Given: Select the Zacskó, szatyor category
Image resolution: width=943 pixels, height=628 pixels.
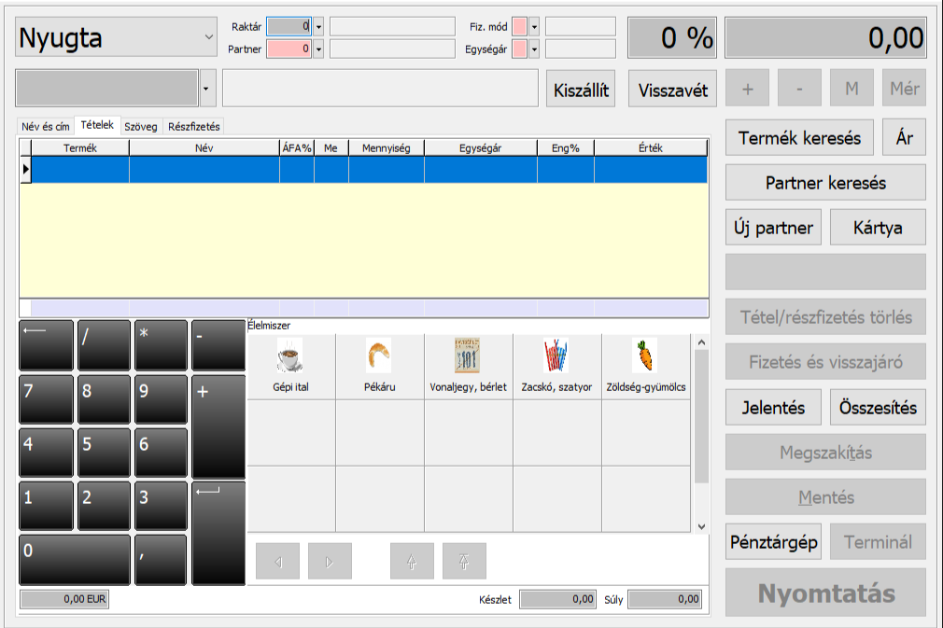Looking at the screenshot, I should (556, 367).
